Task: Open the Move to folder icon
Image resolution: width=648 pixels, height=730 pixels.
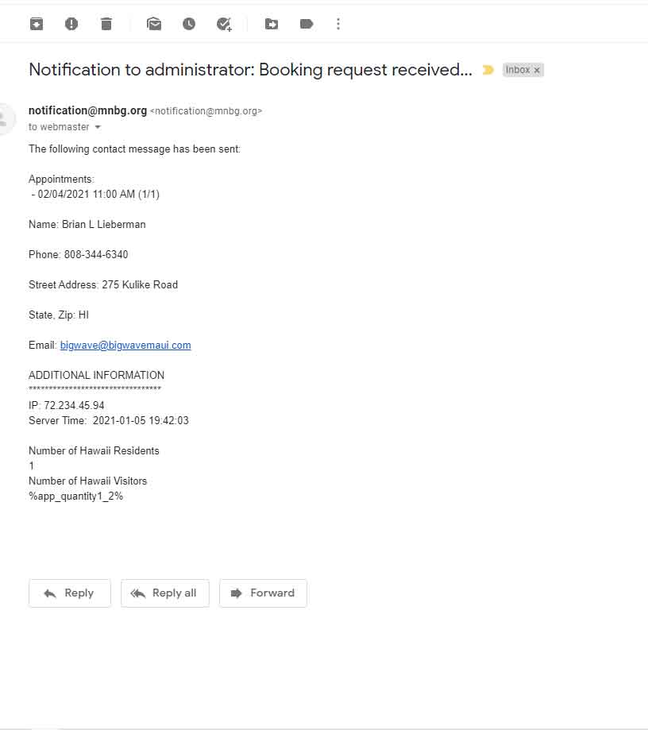Action: point(272,24)
